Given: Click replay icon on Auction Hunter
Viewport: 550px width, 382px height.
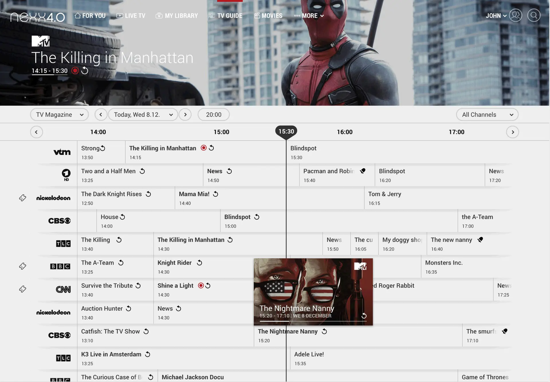Looking at the screenshot, I should (x=129, y=308).
